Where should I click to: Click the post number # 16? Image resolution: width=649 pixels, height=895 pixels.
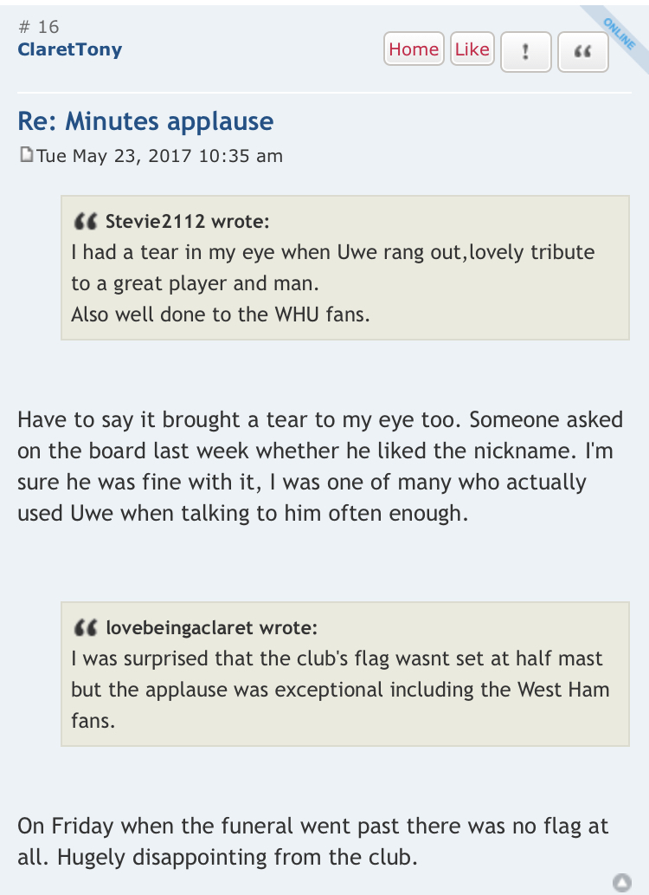point(38,27)
